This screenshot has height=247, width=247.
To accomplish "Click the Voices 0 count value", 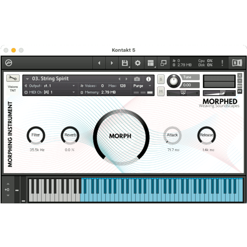I will point(102,86).
